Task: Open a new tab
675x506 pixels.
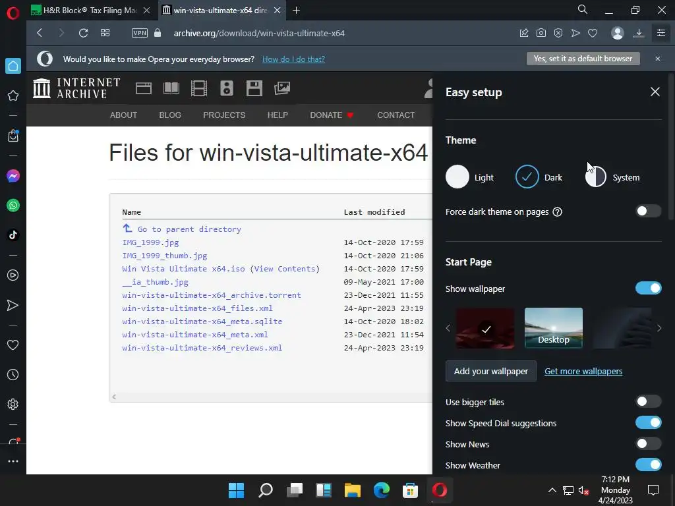Action: click(296, 11)
